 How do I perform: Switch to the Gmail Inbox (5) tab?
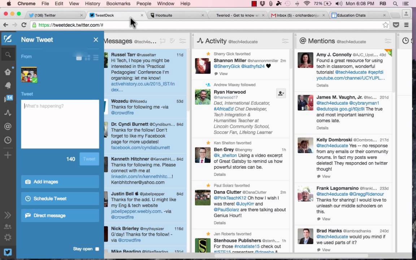point(298,15)
